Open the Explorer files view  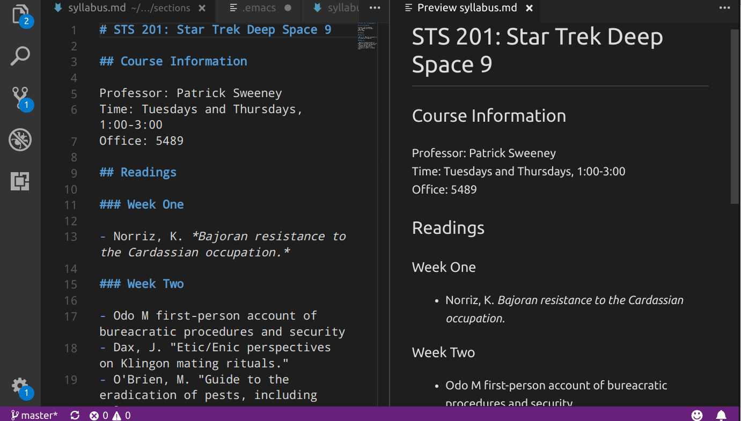pos(20,14)
